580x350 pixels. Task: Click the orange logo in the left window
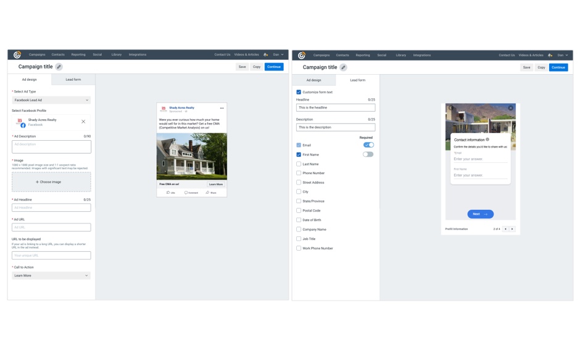[x=17, y=55]
